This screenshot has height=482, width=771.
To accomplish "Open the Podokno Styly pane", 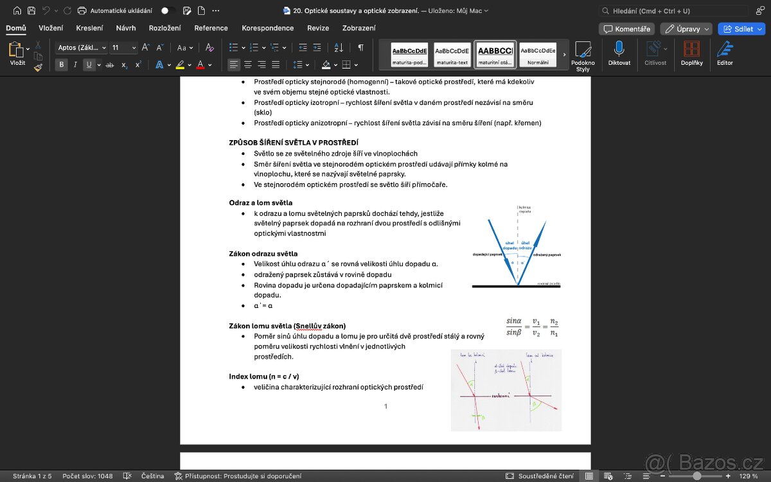I will (x=583, y=50).
